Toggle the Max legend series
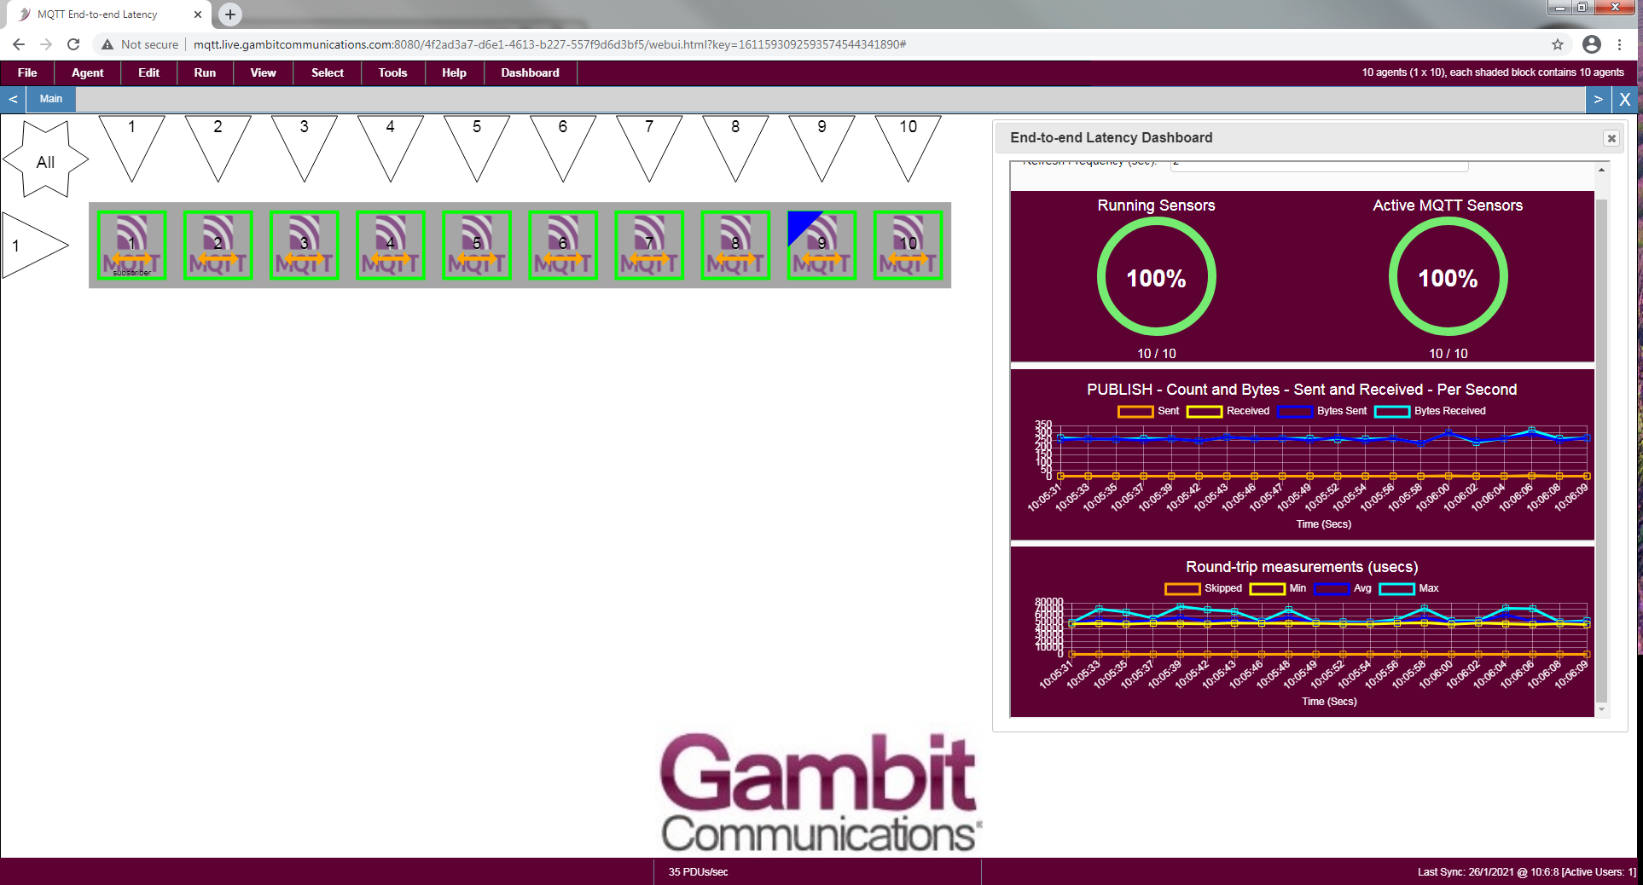1643x885 pixels. [1409, 588]
